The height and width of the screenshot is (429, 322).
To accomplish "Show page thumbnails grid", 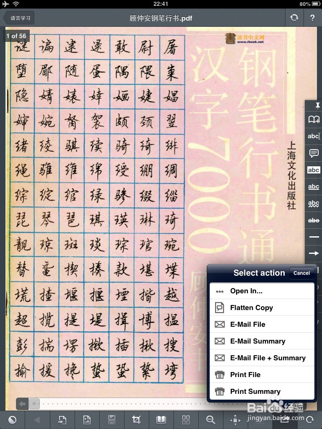I will [186, 420].
